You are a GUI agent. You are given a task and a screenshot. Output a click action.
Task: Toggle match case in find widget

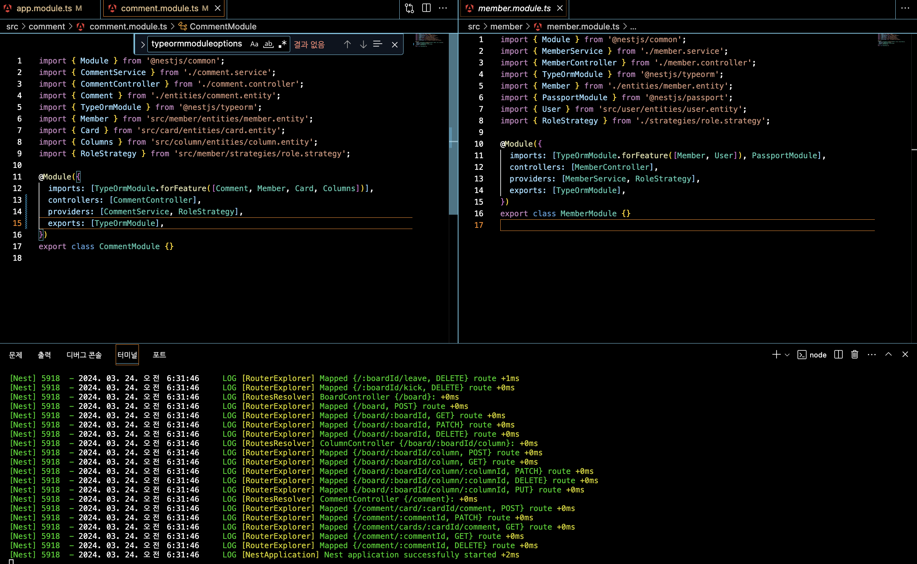[x=254, y=44]
